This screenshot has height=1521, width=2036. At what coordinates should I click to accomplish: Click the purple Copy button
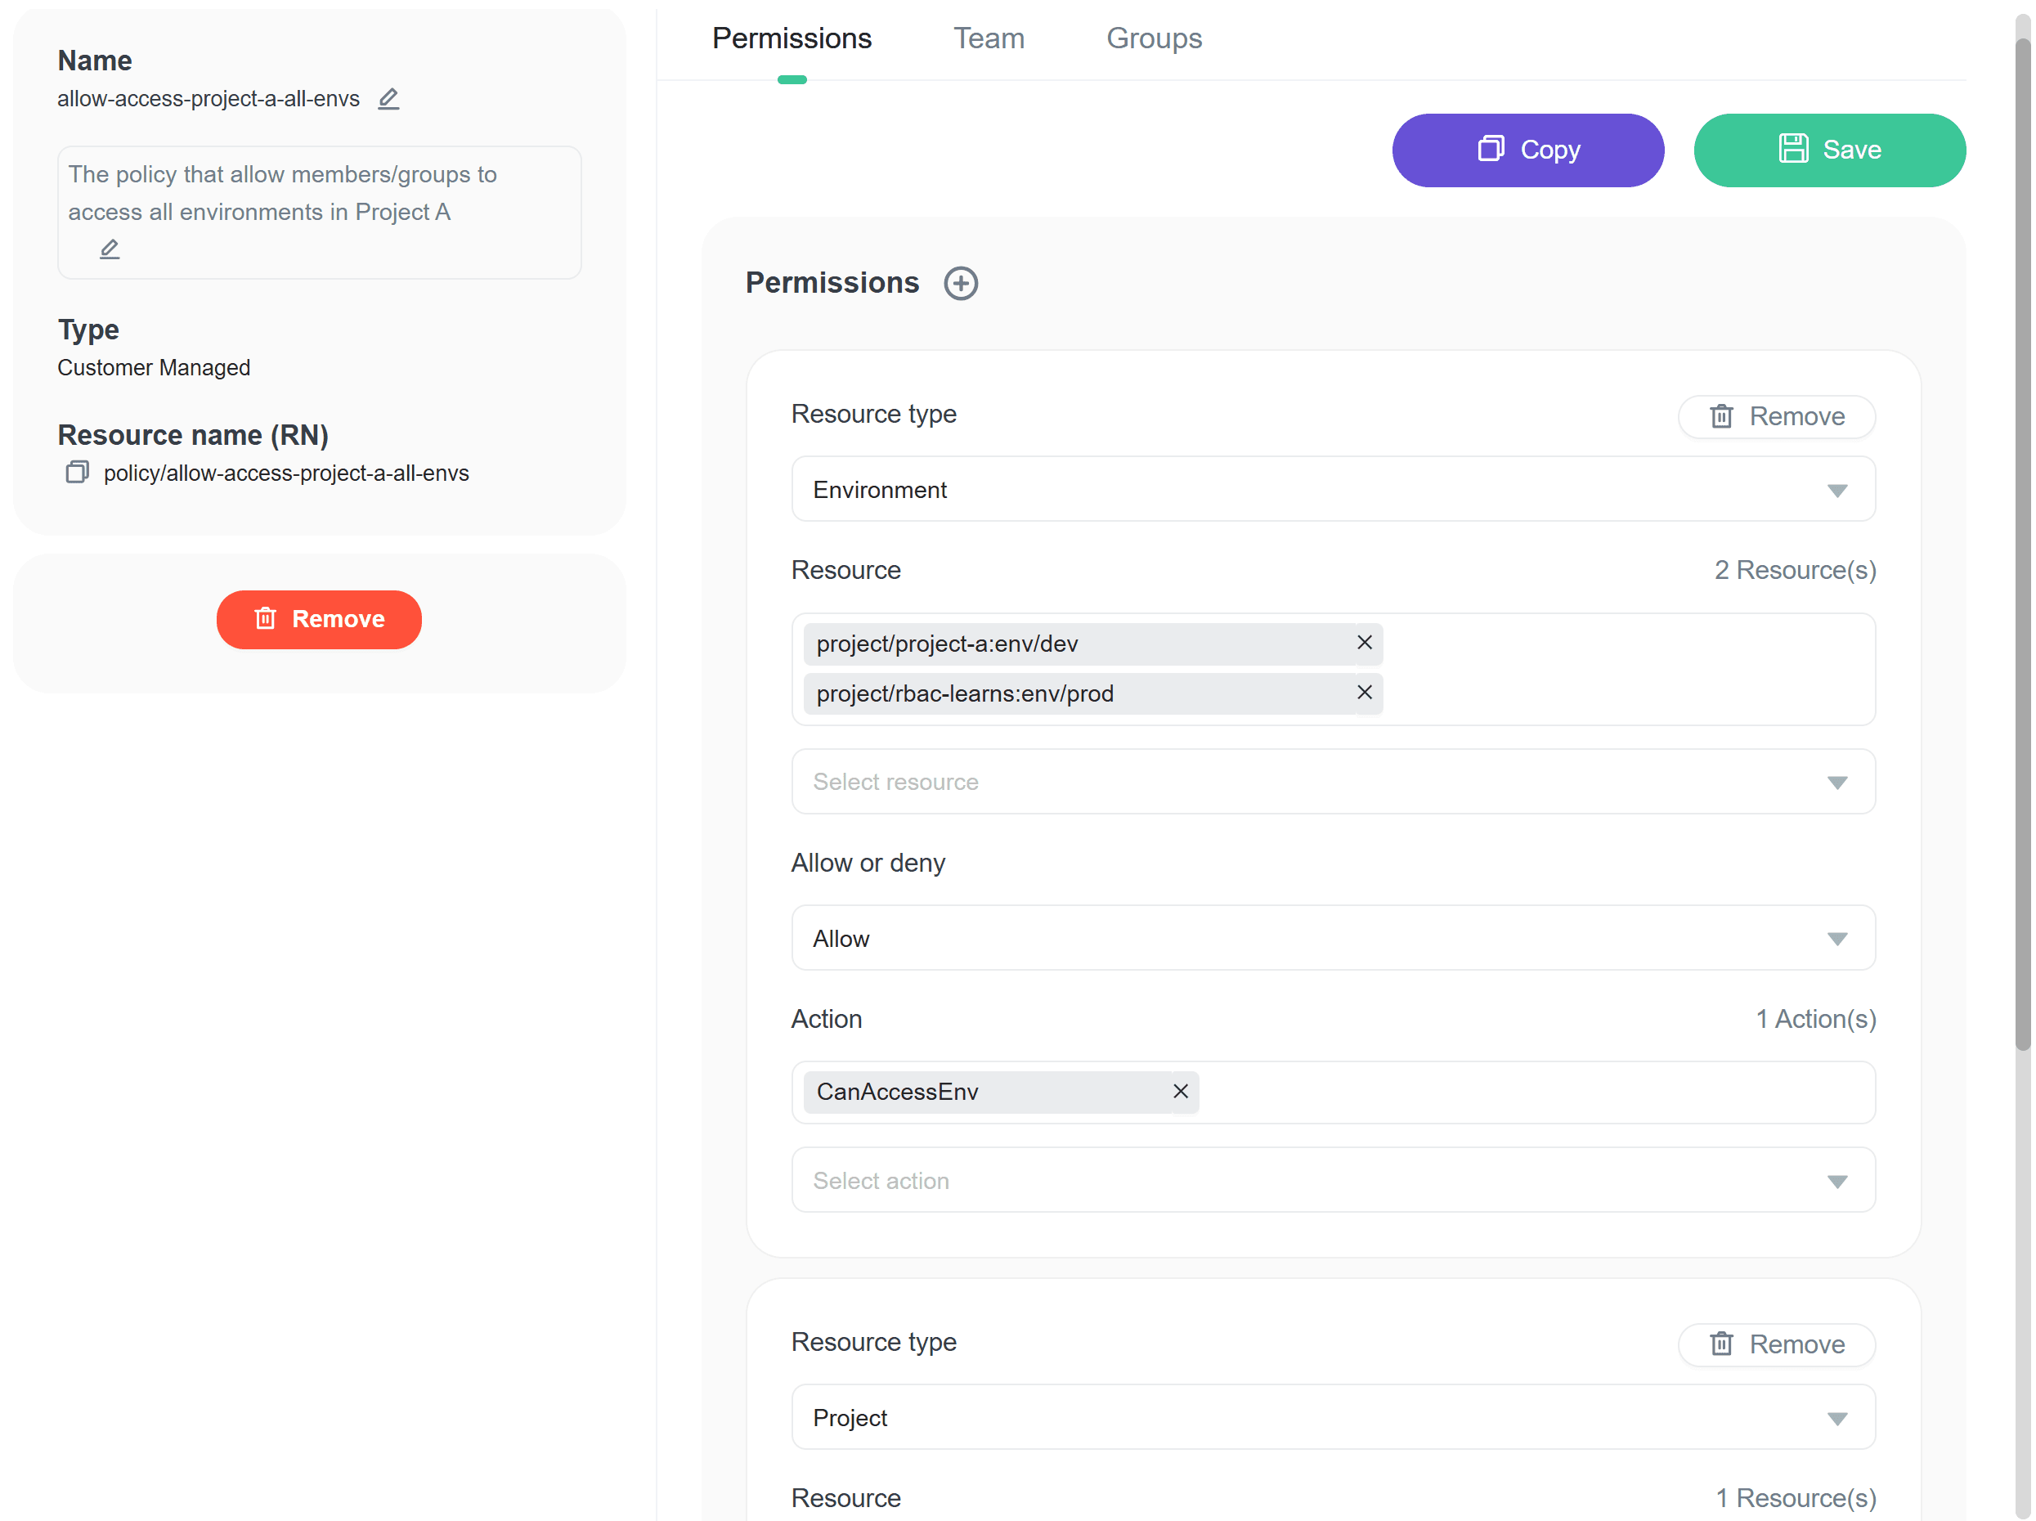[x=1527, y=150]
